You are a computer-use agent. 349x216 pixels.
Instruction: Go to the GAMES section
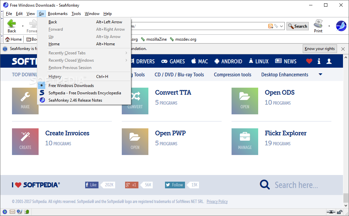click(173, 61)
